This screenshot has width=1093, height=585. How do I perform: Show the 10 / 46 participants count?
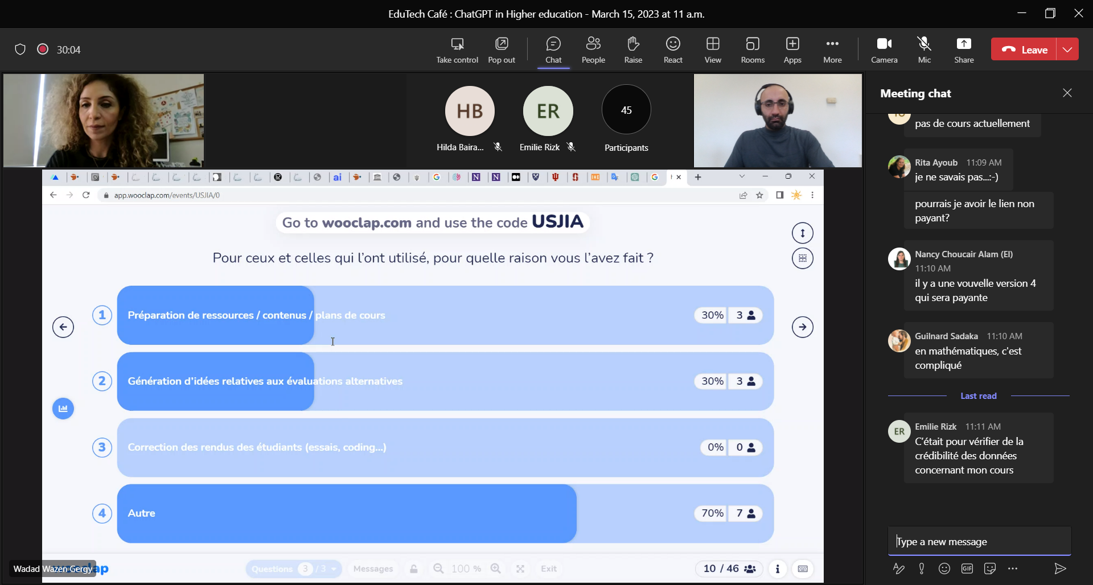tap(729, 568)
